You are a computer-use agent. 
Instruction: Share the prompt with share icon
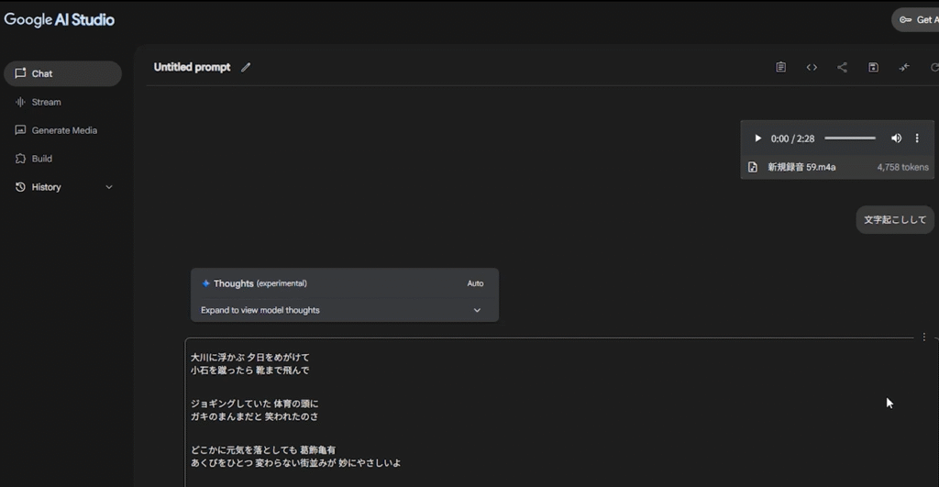[842, 67]
